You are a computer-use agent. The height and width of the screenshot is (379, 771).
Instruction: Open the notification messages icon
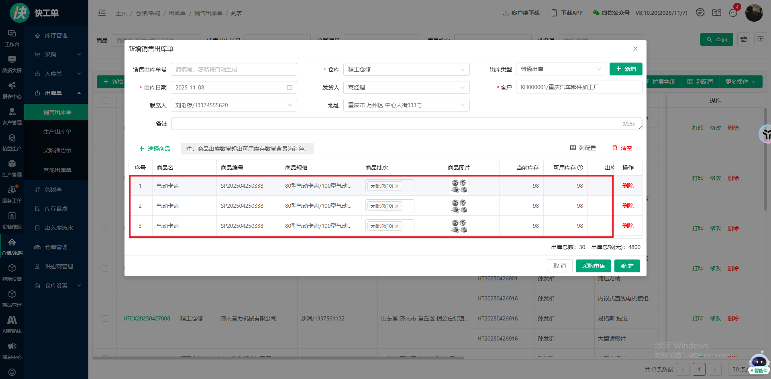click(733, 13)
